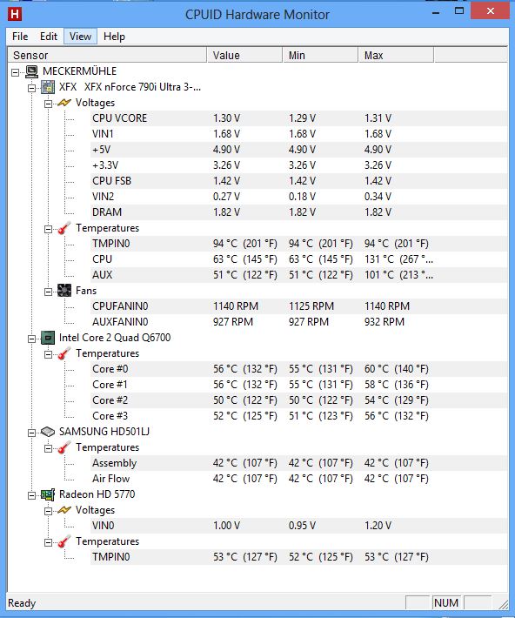Screen dimensions: 515x618
Task: Click the Max column header
Action: coord(396,55)
